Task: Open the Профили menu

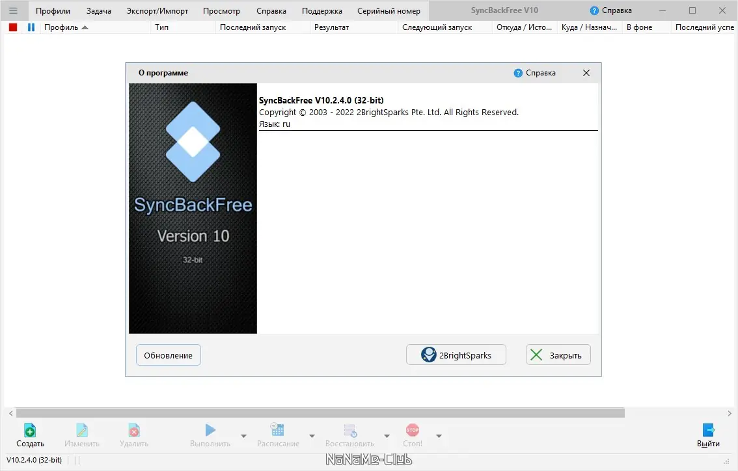Action: [x=53, y=11]
